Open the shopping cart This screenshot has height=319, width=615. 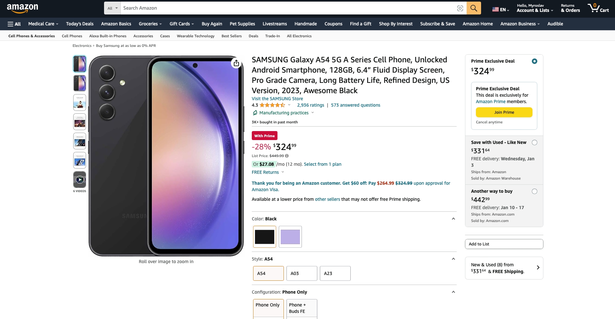pyautogui.click(x=598, y=8)
